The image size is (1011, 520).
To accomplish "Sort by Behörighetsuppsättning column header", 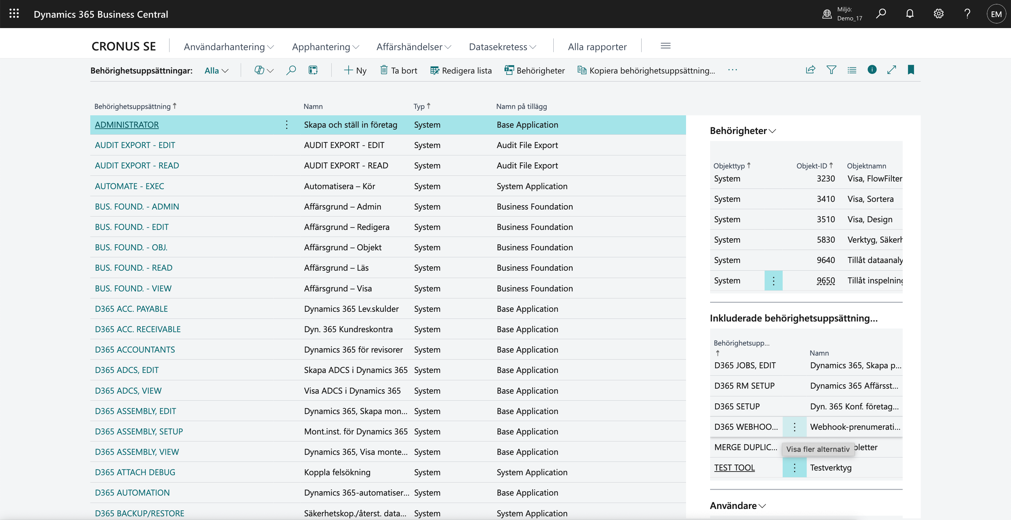I will [x=135, y=106].
